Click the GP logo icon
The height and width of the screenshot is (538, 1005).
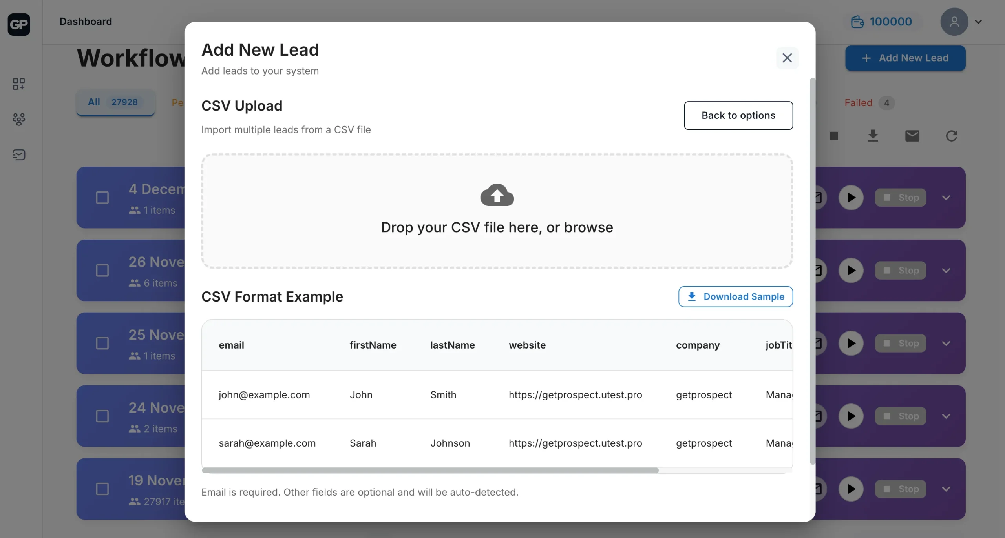[19, 24]
